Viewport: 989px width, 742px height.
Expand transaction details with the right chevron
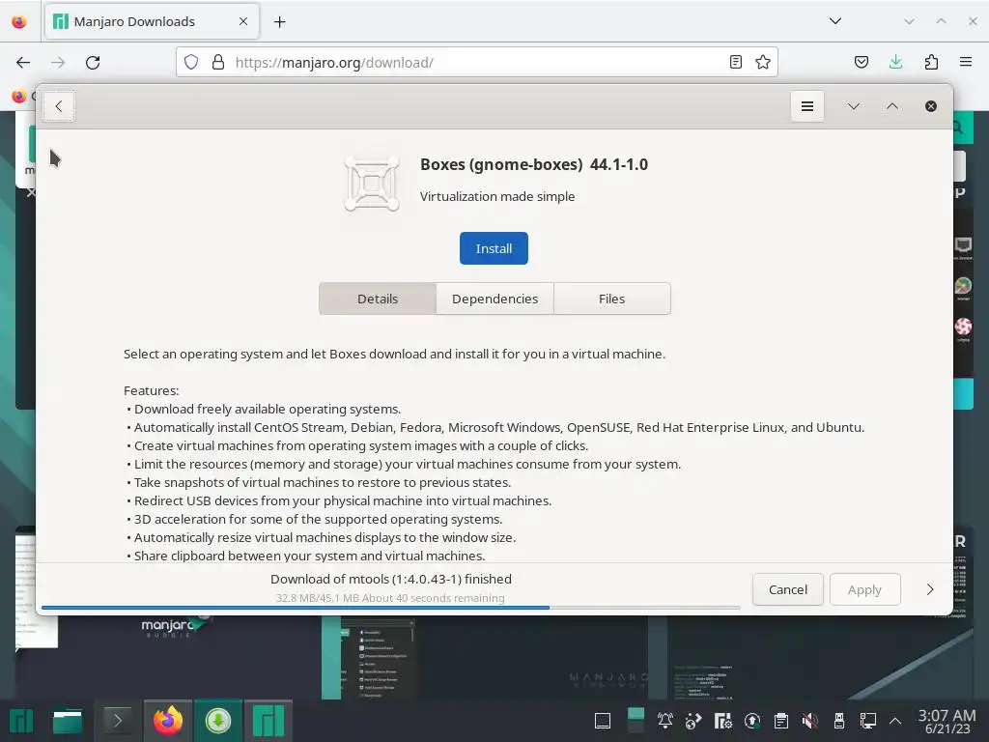(930, 589)
